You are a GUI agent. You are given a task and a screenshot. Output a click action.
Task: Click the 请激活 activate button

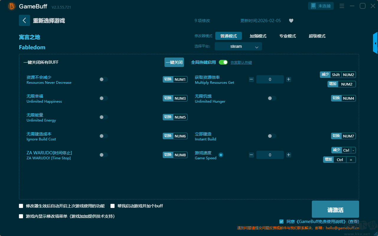coord(335,209)
